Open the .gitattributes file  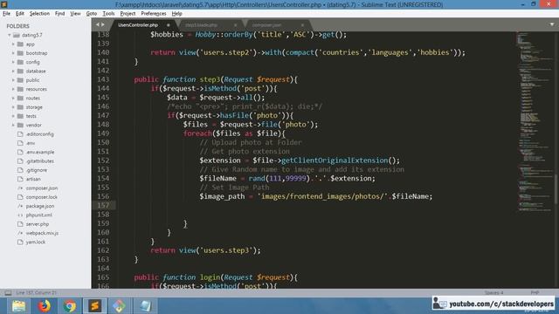point(40,160)
